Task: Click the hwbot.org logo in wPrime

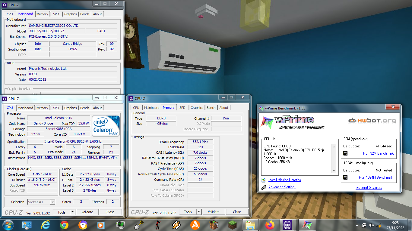Action: point(372,121)
